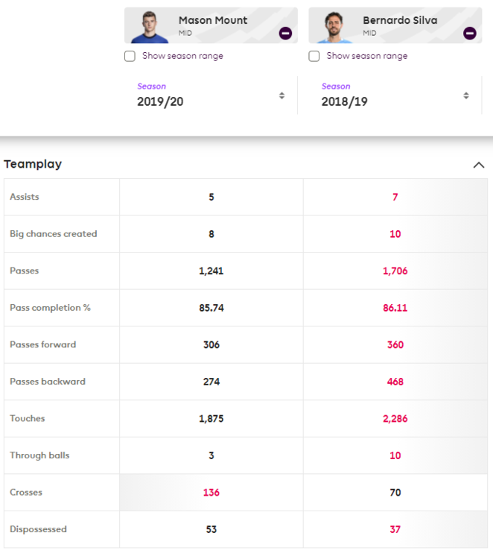Collapse the Teamplay section chevron

click(x=479, y=165)
